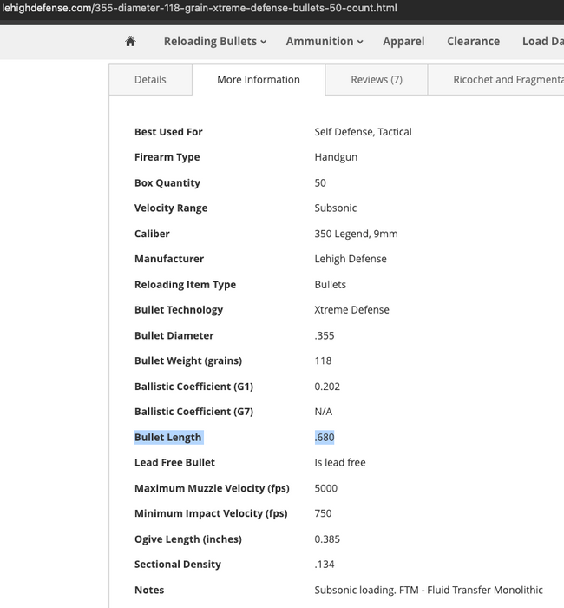Expand the Reloading Bullets dropdown menu

[214, 42]
